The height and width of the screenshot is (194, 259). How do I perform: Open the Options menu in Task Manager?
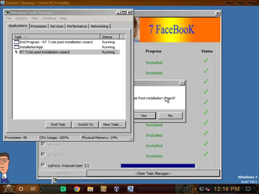click(21, 18)
